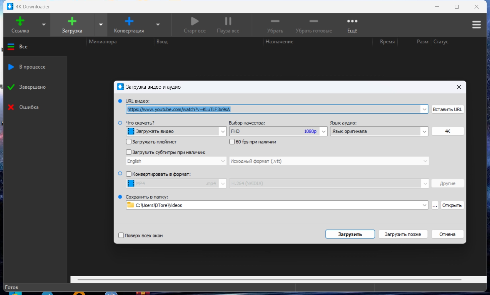Click the Готов status bar text
Image resolution: width=490 pixels, height=295 pixels.
pos(11,287)
